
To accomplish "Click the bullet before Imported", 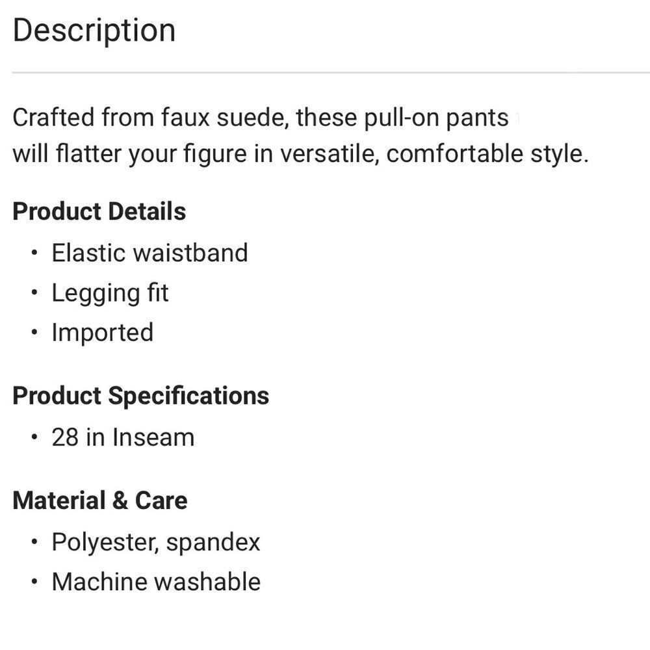I will [34, 332].
